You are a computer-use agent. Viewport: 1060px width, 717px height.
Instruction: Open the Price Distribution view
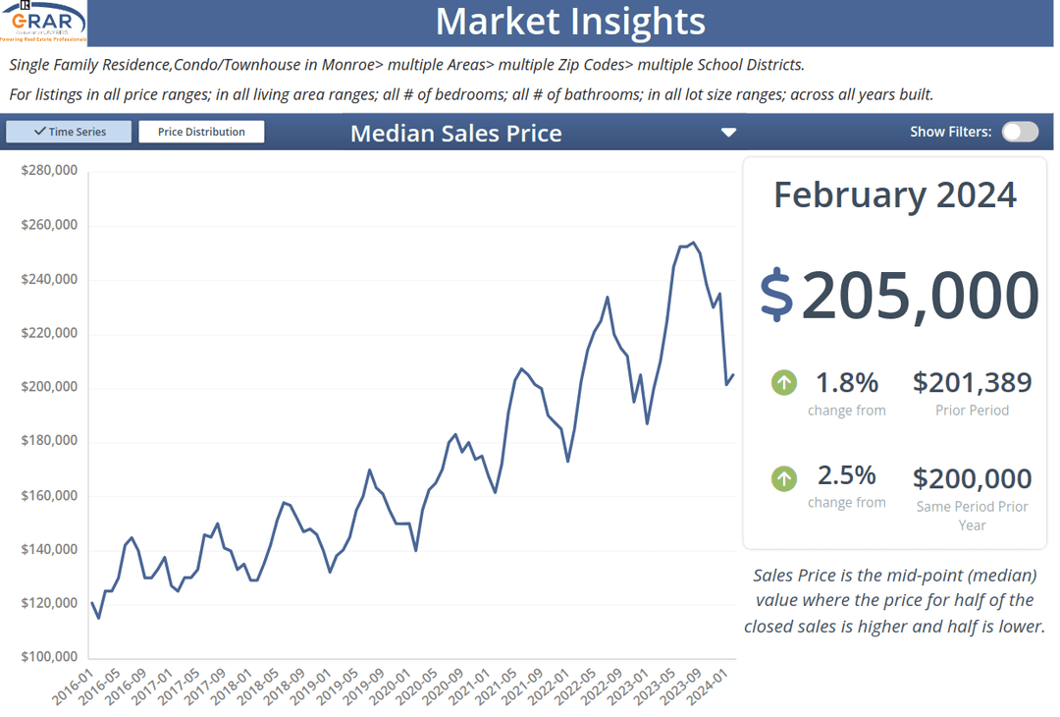click(x=201, y=132)
